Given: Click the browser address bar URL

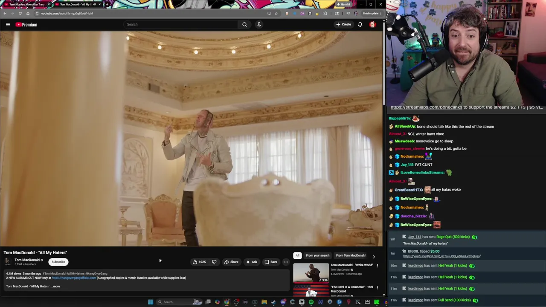Looking at the screenshot, I should (67, 13).
